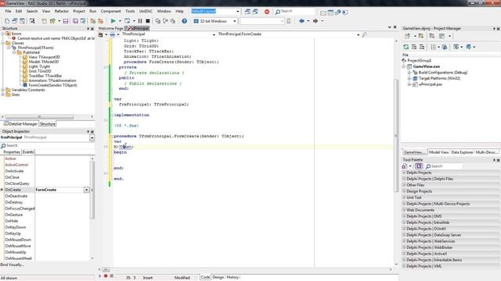501x281 pixels.
Task: Click the Save All icon
Action: pos(75,21)
